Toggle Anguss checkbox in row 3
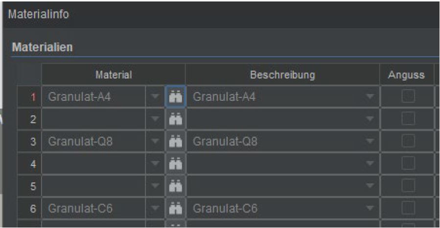The height and width of the screenshot is (228, 440). pyautogui.click(x=408, y=140)
